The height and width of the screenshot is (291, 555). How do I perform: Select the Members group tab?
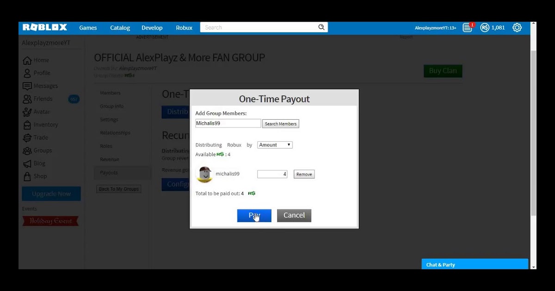110,93
